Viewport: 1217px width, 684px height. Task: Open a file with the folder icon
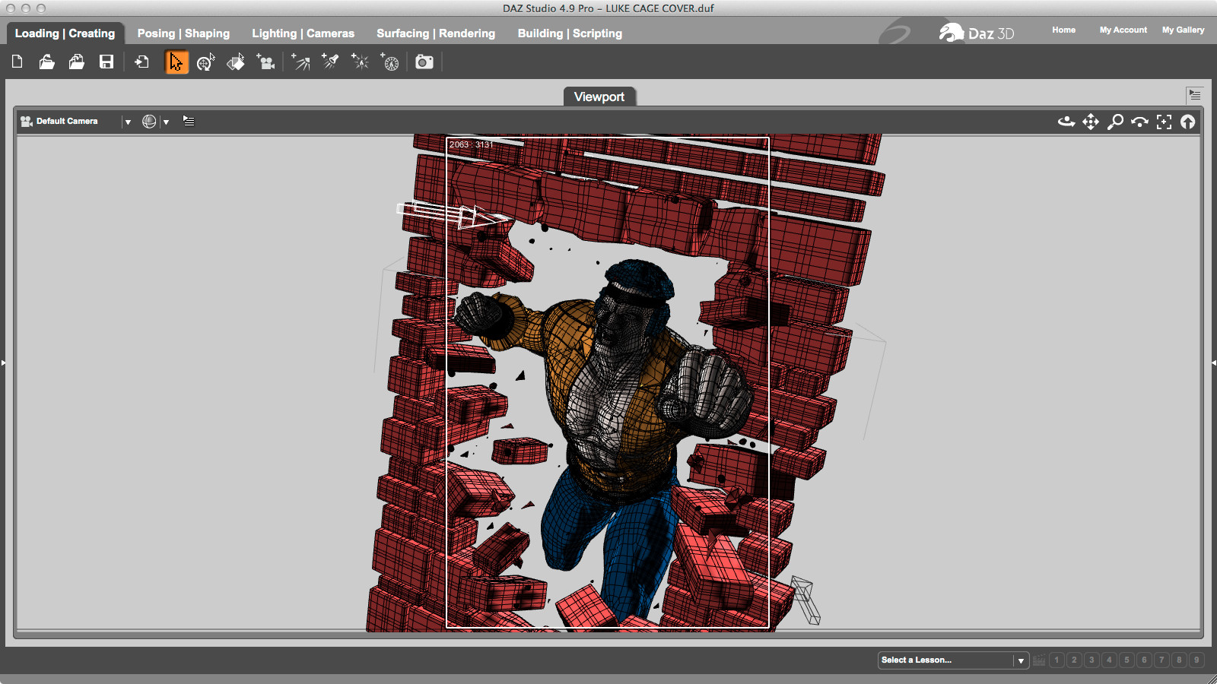pyautogui.click(x=47, y=62)
